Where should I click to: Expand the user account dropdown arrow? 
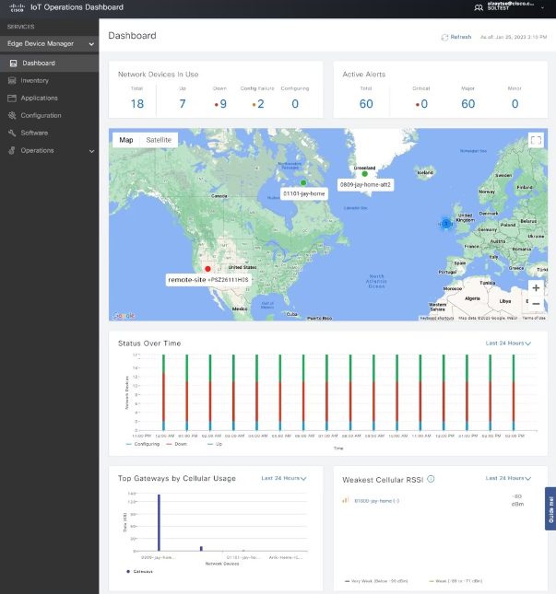point(542,7)
